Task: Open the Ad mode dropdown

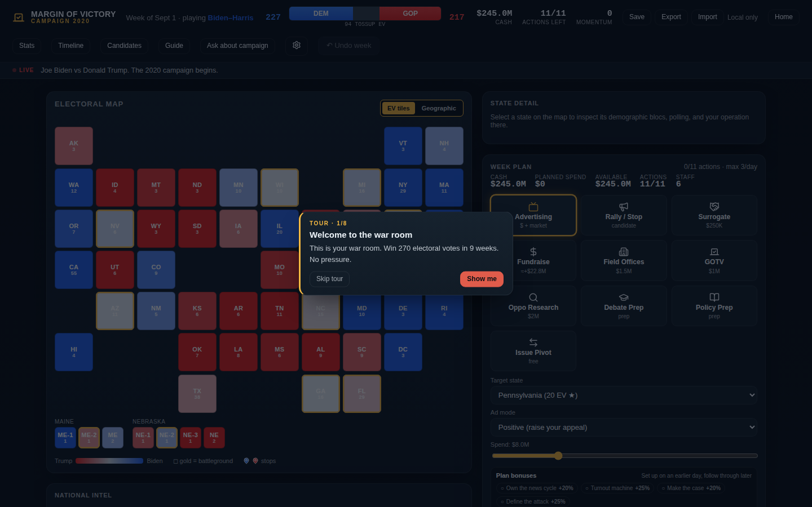Action: pyautogui.click(x=624, y=428)
